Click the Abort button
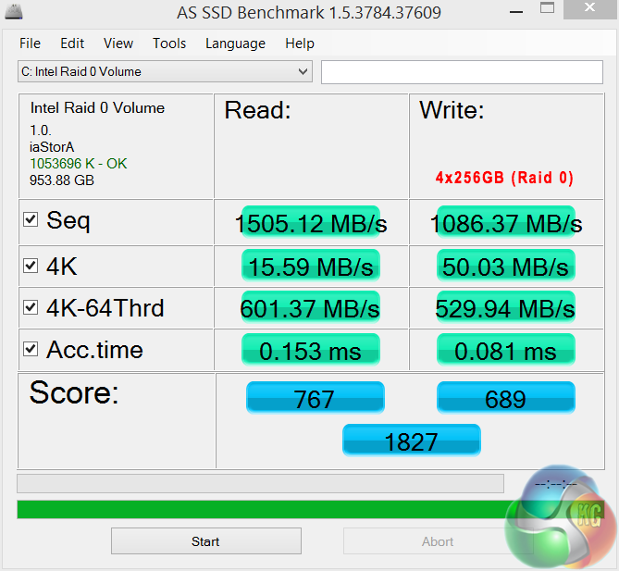Screen dimensions: 619x571 pos(438,541)
